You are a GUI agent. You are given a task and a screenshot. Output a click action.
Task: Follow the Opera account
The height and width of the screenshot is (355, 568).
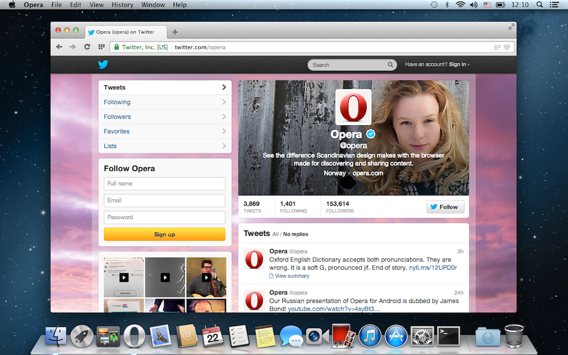pyautogui.click(x=445, y=207)
